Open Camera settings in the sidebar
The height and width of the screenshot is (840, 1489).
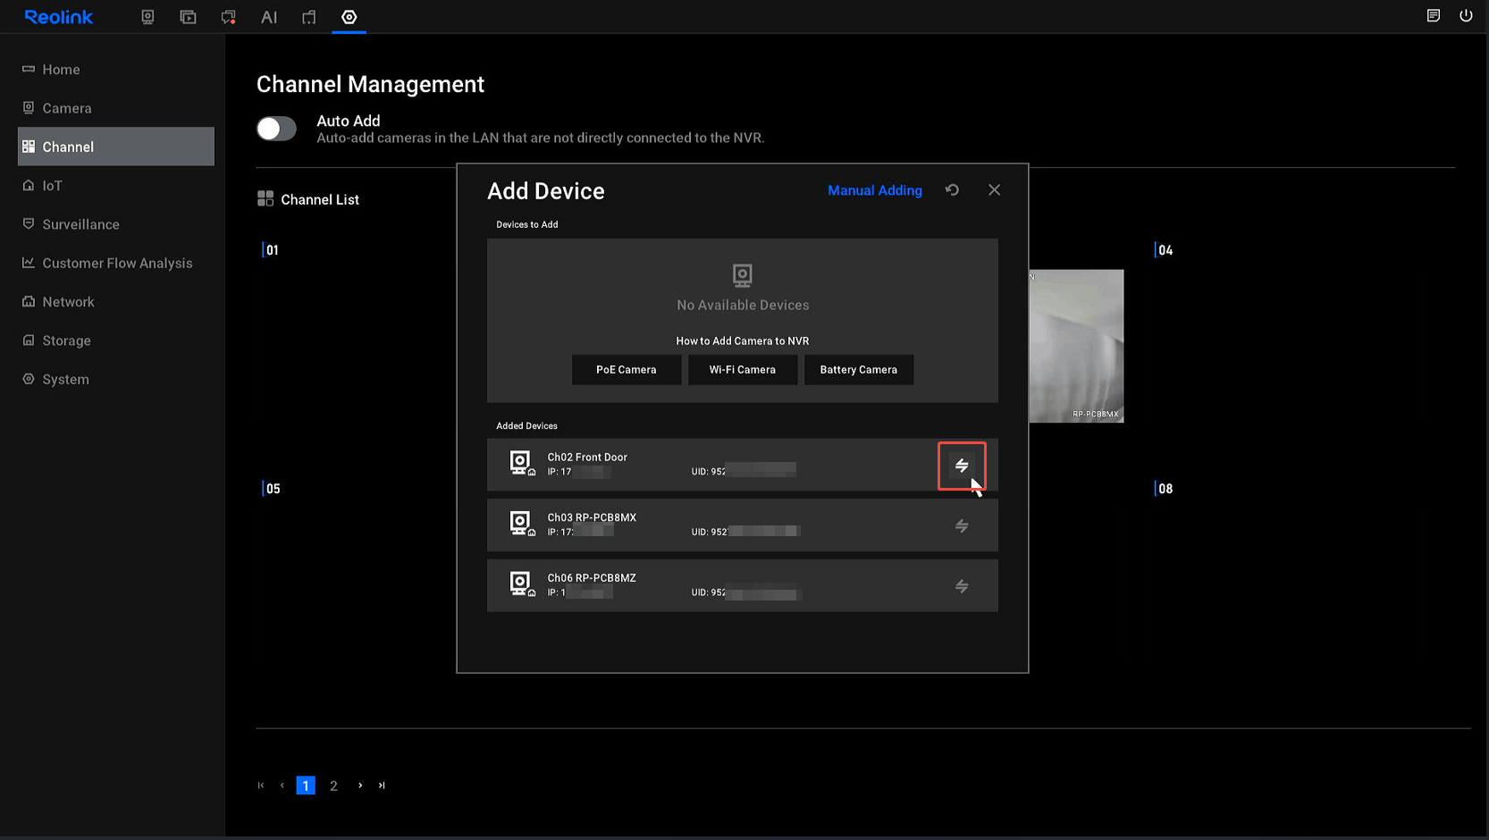pyautogui.click(x=116, y=108)
